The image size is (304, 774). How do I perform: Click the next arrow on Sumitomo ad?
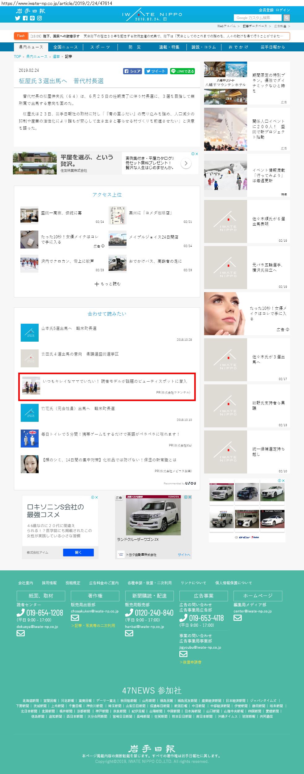tap(186, 163)
